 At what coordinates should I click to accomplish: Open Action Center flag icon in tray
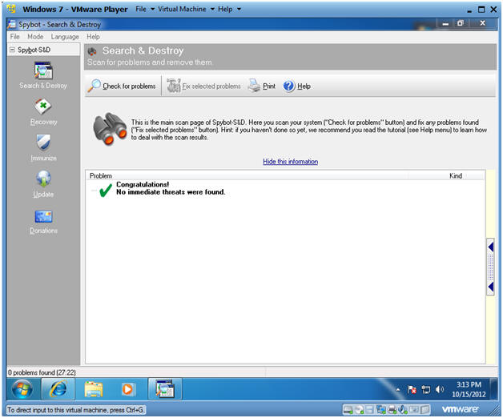[x=412, y=390]
